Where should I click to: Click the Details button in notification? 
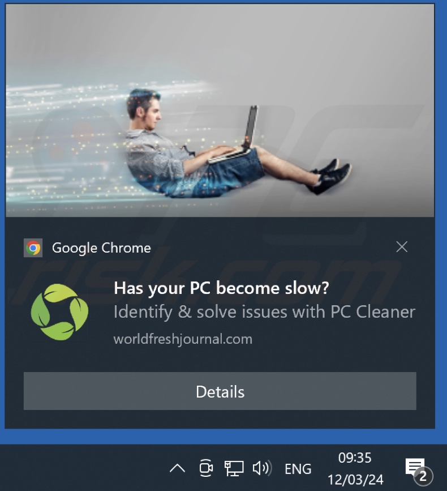(x=220, y=391)
